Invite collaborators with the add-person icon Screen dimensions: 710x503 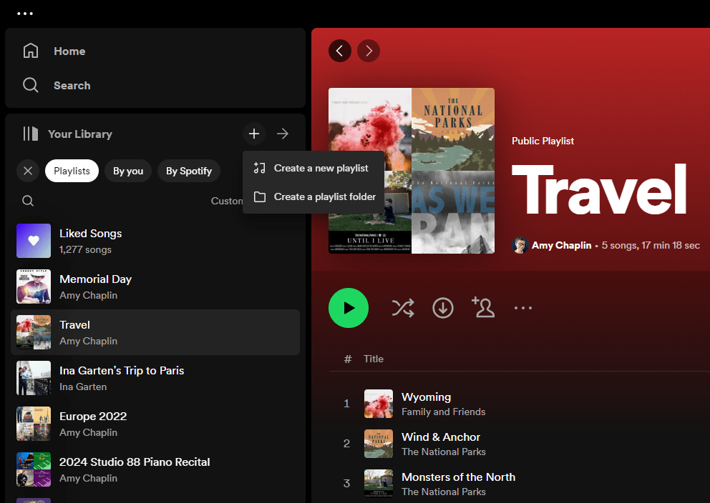[x=482, y=307]
